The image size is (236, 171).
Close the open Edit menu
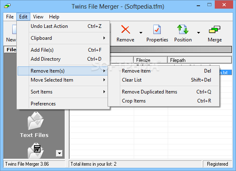pyautogui.click(x=23, y=16)
